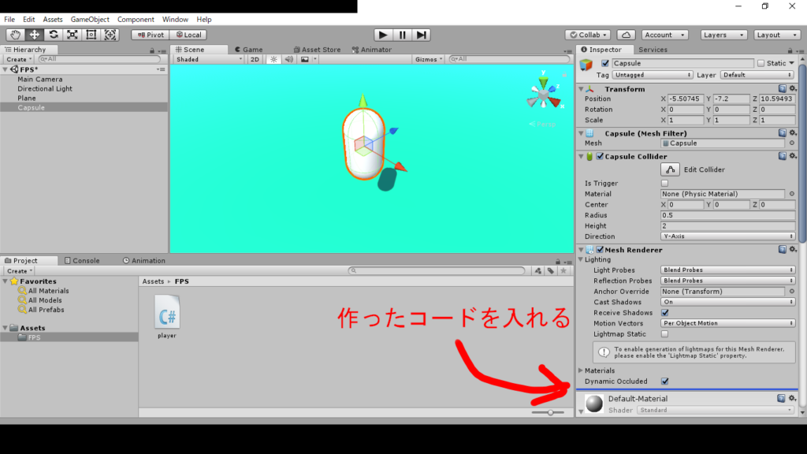Screen dimensions: 807x454
Task: Select the Scale tool
Action: tap(71, 34)
